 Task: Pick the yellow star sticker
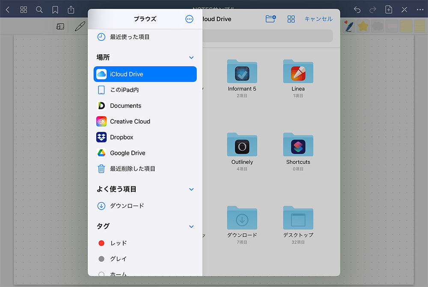tap(363, 27)
